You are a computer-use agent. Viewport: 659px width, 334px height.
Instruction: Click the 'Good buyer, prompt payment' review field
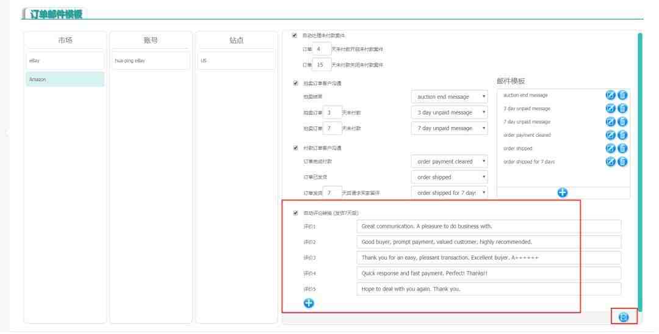click(x=489, y=242)
